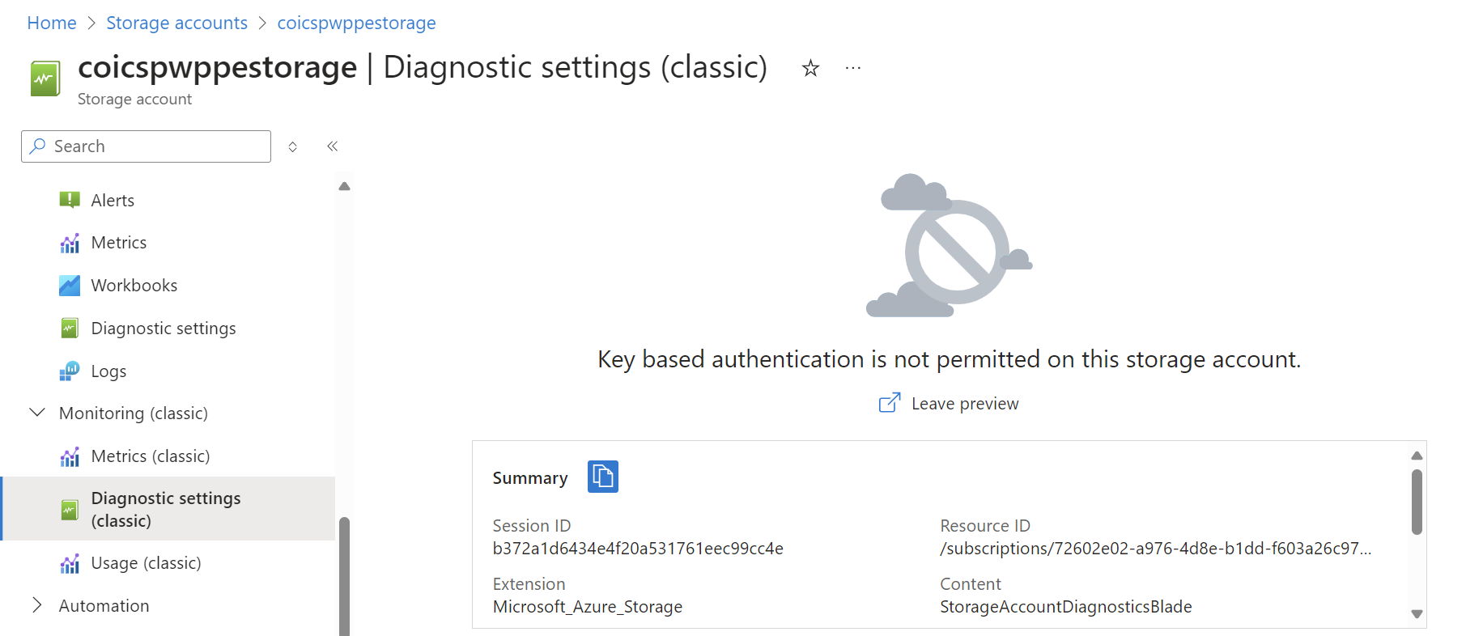Open Metrics (classic) under Monitoring

[151, 456]
